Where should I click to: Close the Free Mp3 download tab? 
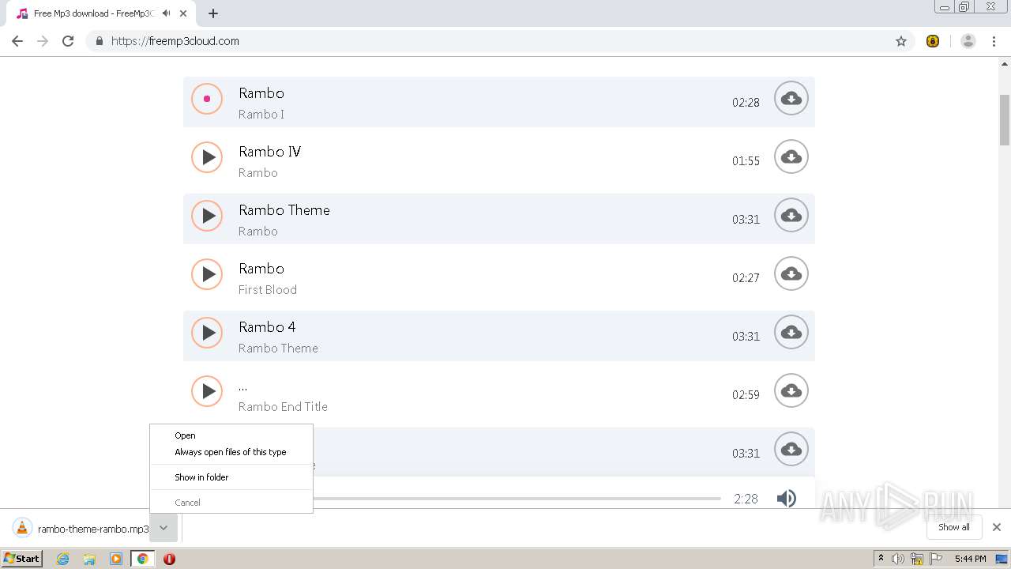(x=183, y=13)
